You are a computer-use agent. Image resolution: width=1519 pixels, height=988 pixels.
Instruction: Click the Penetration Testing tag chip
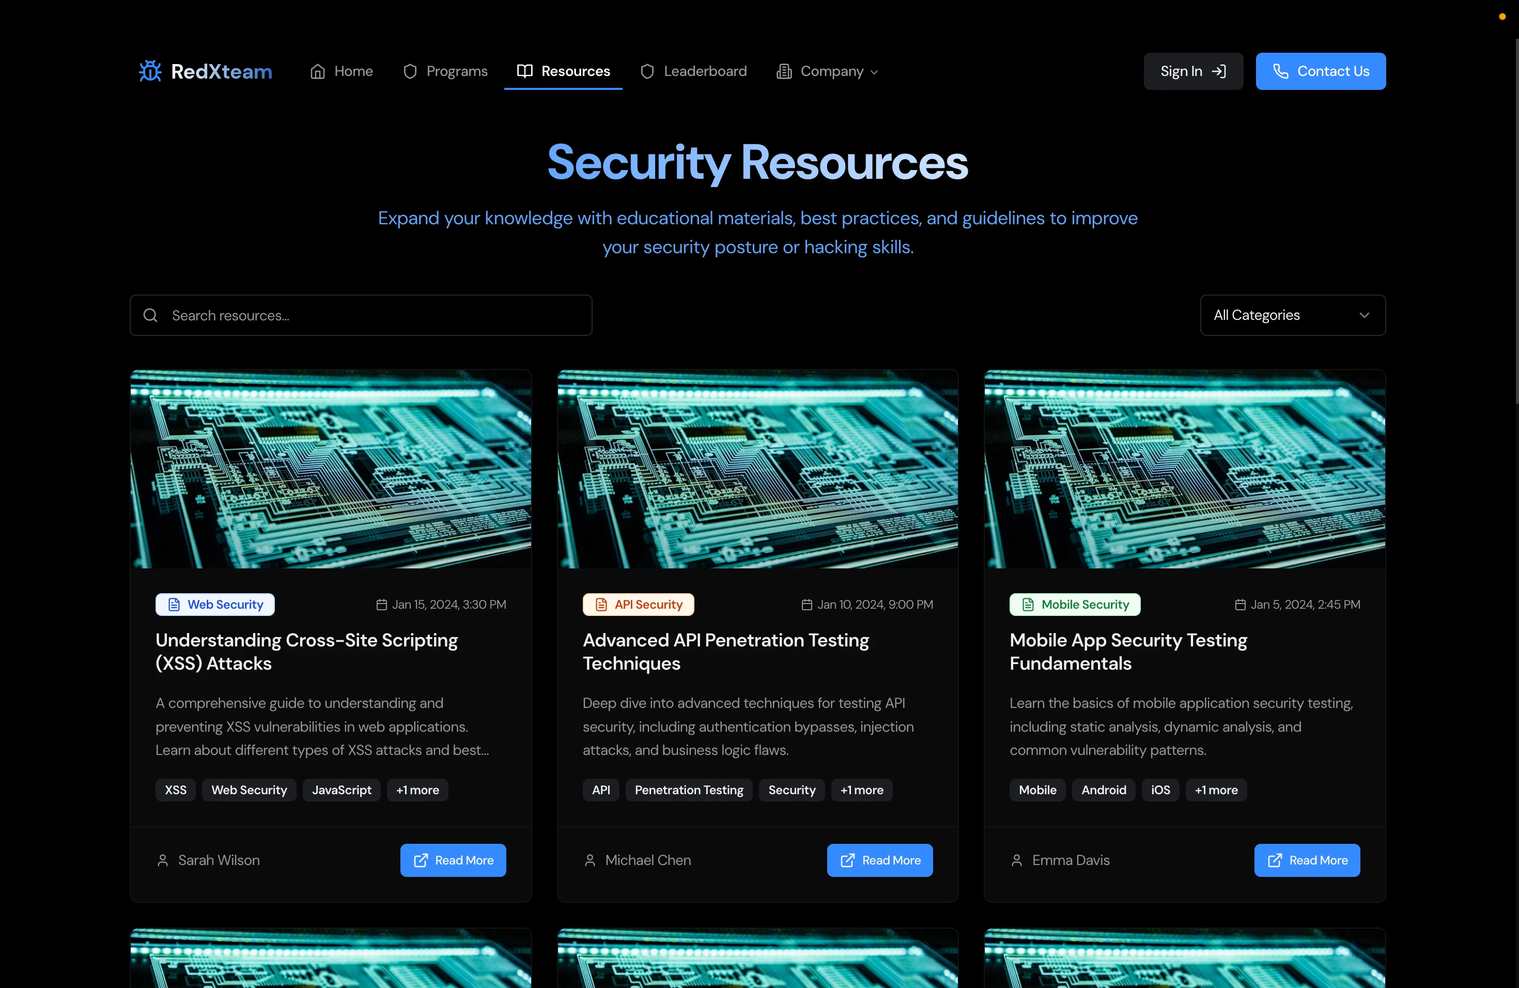689,790
